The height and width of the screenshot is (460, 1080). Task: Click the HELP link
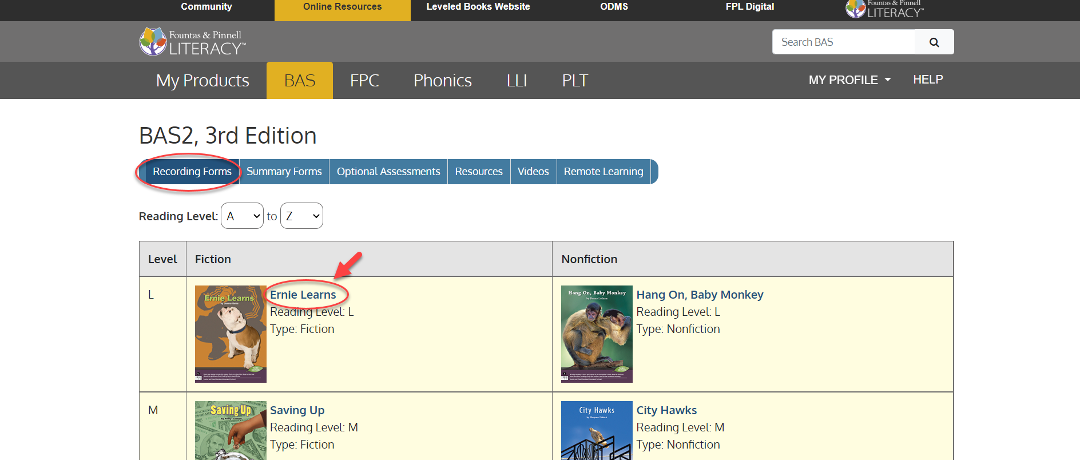click(x=927, y=80)
